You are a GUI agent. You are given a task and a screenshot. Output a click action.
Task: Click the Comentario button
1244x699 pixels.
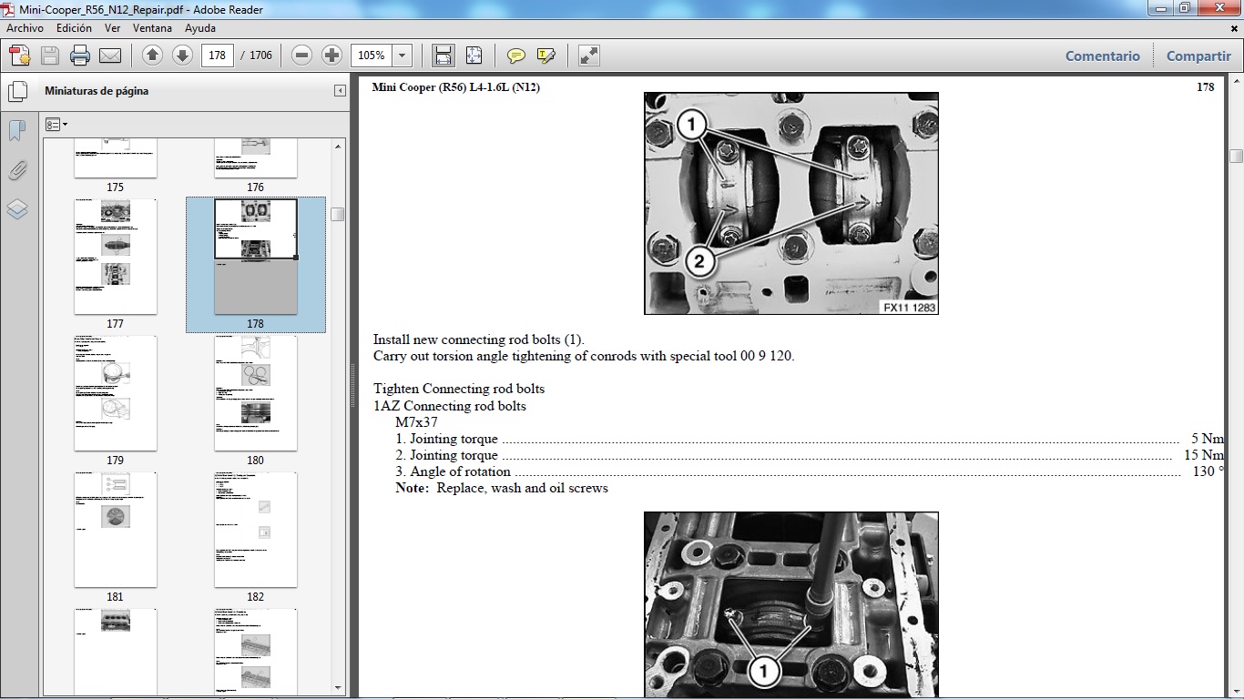[x=1102, y=56]
